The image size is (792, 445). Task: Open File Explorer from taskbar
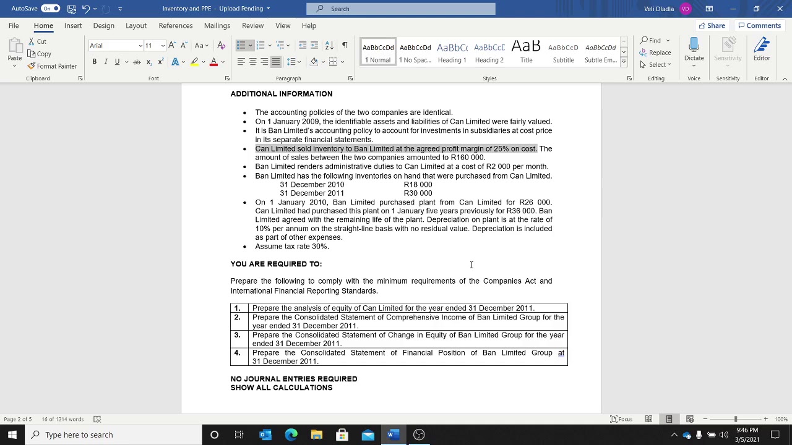pos(316,434)
